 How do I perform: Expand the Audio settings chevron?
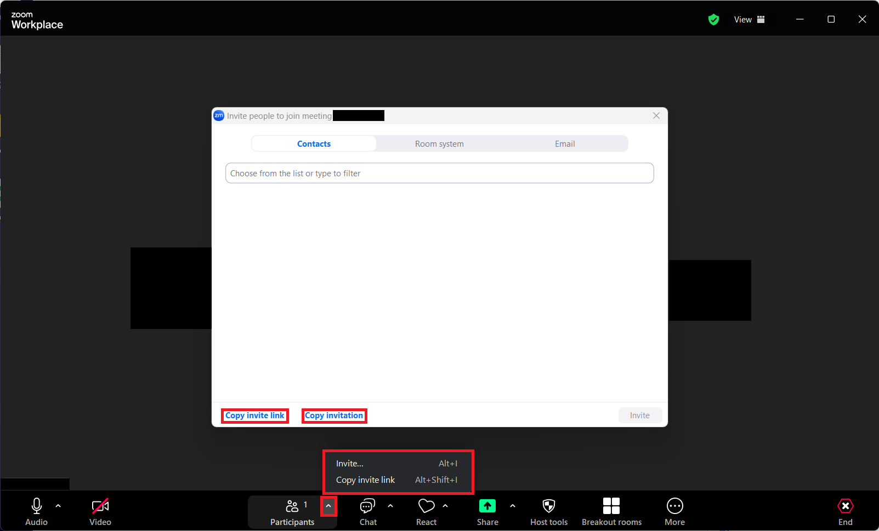[x=58, y=505]
